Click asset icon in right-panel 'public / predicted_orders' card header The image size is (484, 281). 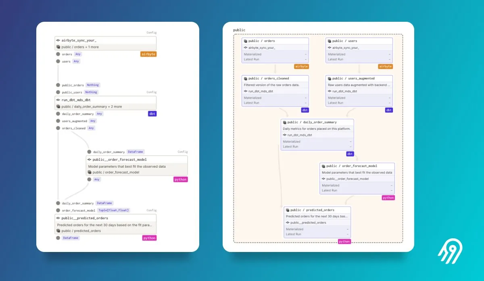[288, 210]
